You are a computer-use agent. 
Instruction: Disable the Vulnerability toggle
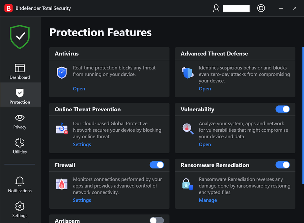[283, 109]
